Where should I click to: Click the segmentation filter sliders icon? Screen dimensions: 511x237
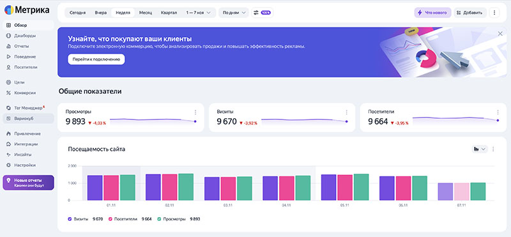pos(256,13)
